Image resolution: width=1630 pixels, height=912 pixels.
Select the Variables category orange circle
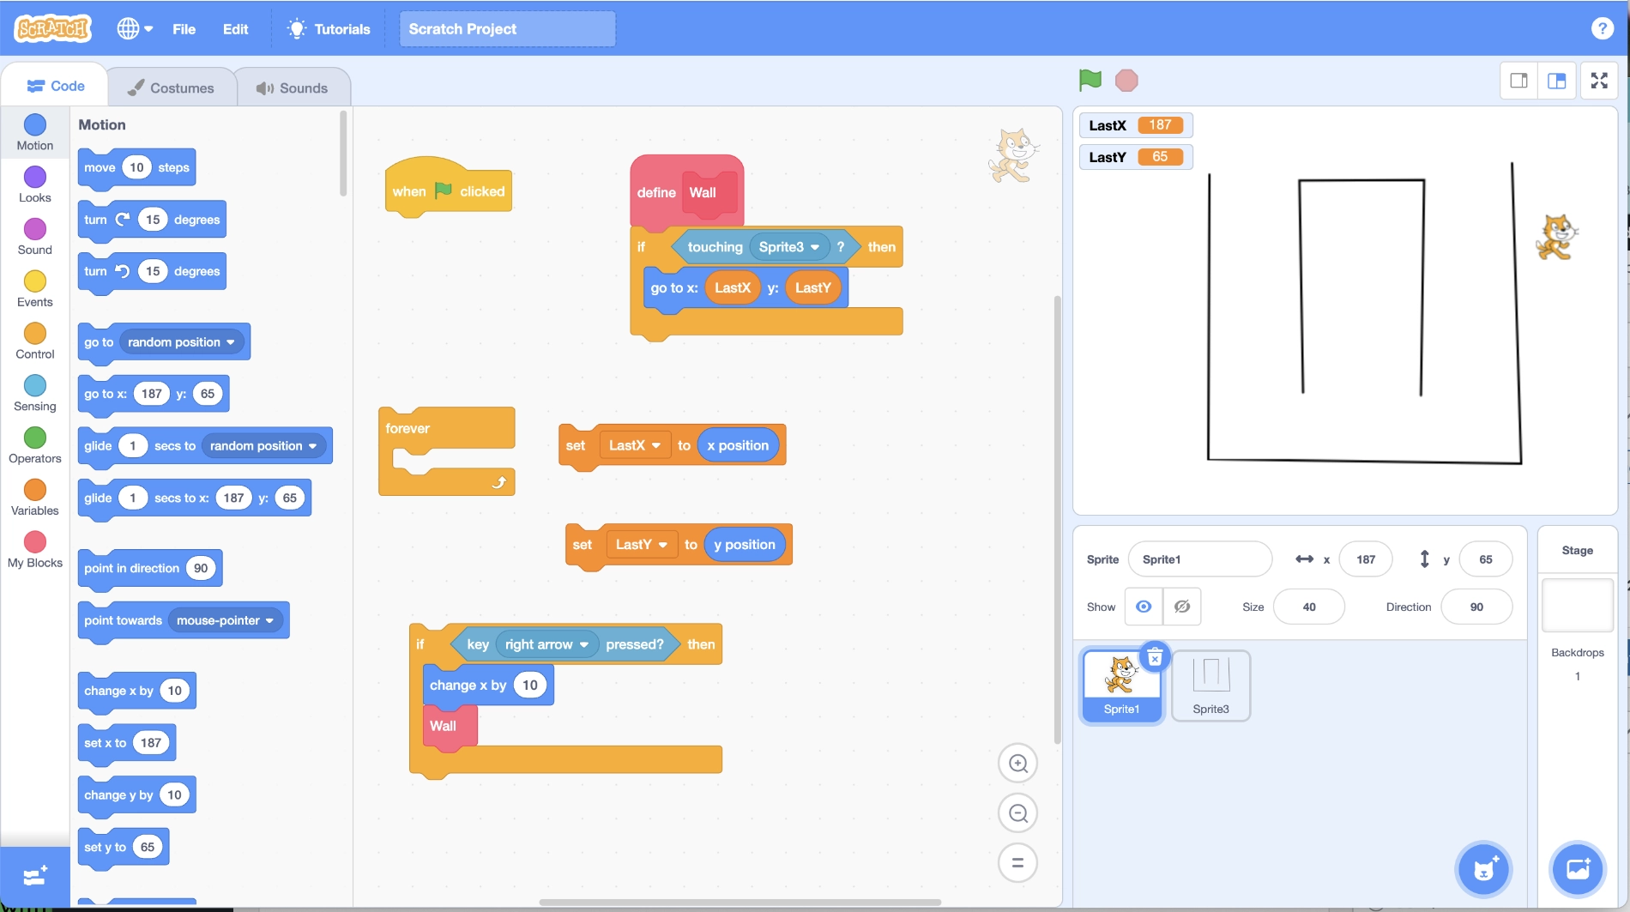(35, 489)
